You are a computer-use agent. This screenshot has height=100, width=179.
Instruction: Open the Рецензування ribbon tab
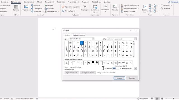[x=73, y=2]
